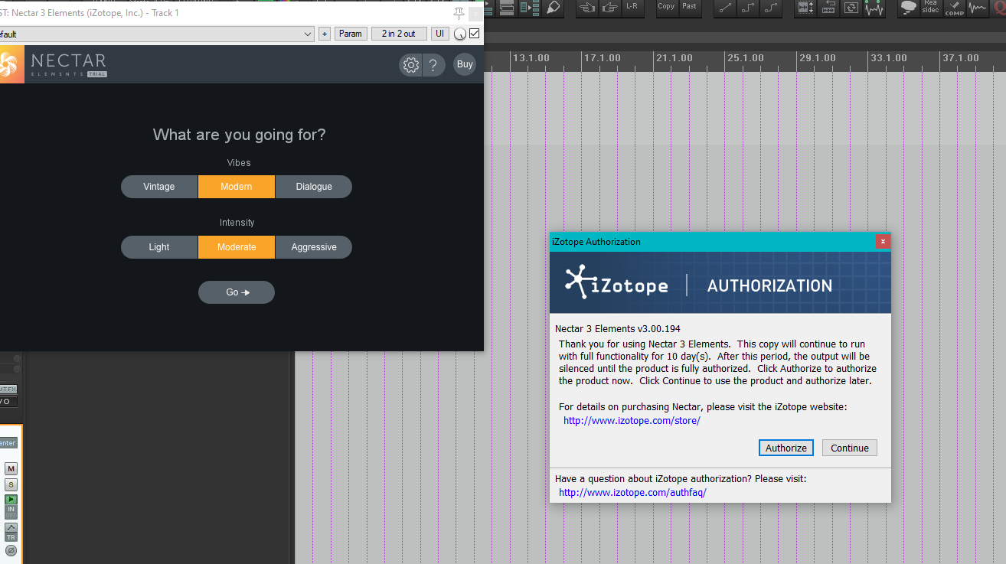Adjust the wet/dry mix knob
The width and height of the screenshot is (1006, 564).
460,34
